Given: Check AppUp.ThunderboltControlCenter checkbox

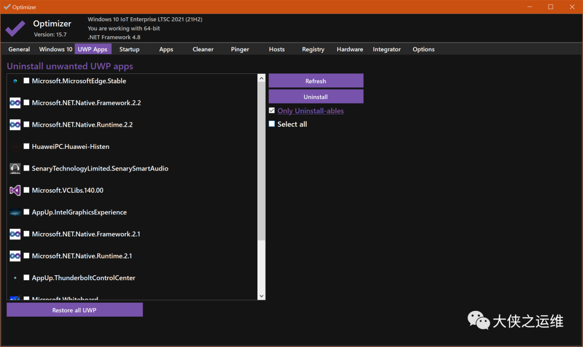Looking at the screenshot, I should tap(26, 277).
